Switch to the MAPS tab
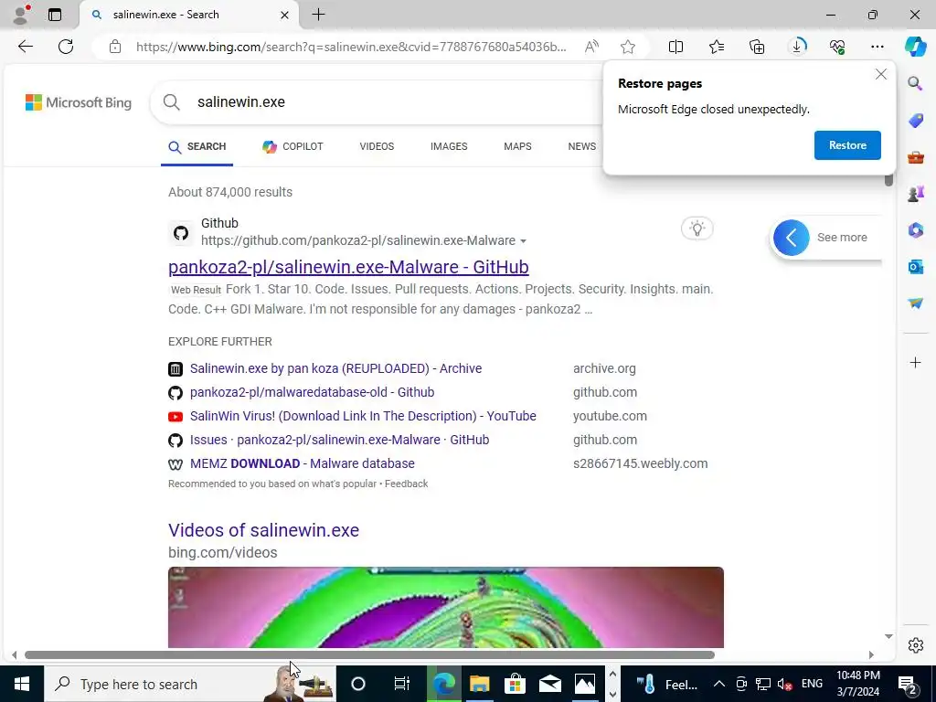 coord(517,147)
